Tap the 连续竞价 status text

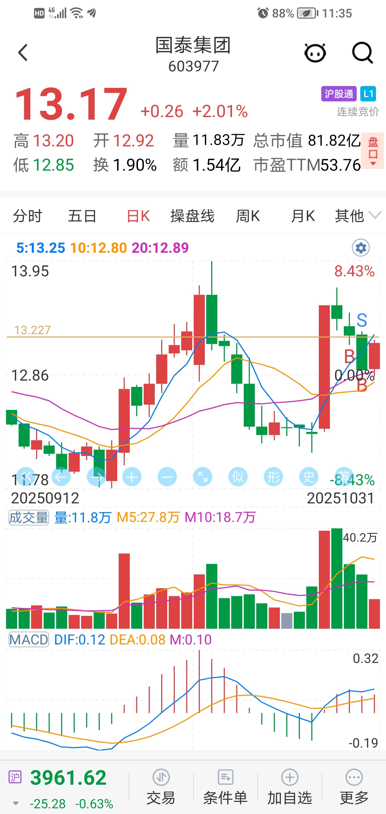click(358, 112)
